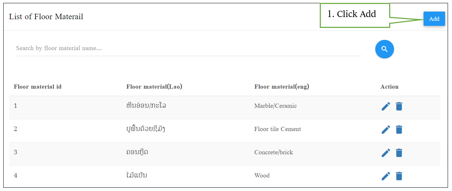Click the Floor material(eng) column header
Image resolution: width=452 pixels, height=191 pixels.
click(x=282, y=87)
